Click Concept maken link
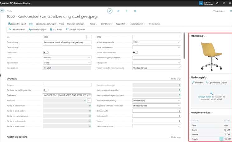The width and height of the screenshot is (232, 142). [x=205, y=97]
